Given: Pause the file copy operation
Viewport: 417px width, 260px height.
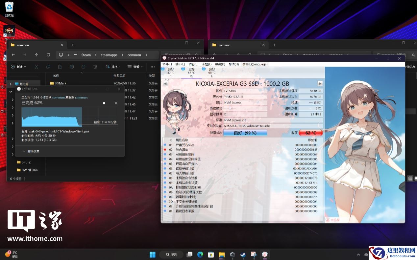Looking at the screenshot, I should pos(104,103).
